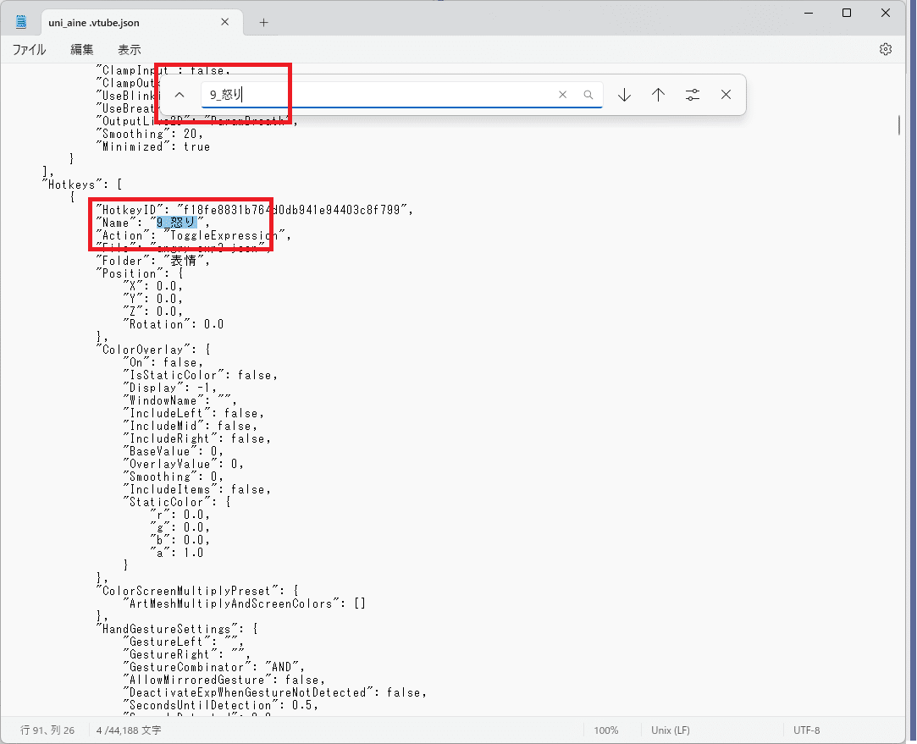
Task: Click the "Rotation": 0.0 line
Action: click(x=173, y=324)
